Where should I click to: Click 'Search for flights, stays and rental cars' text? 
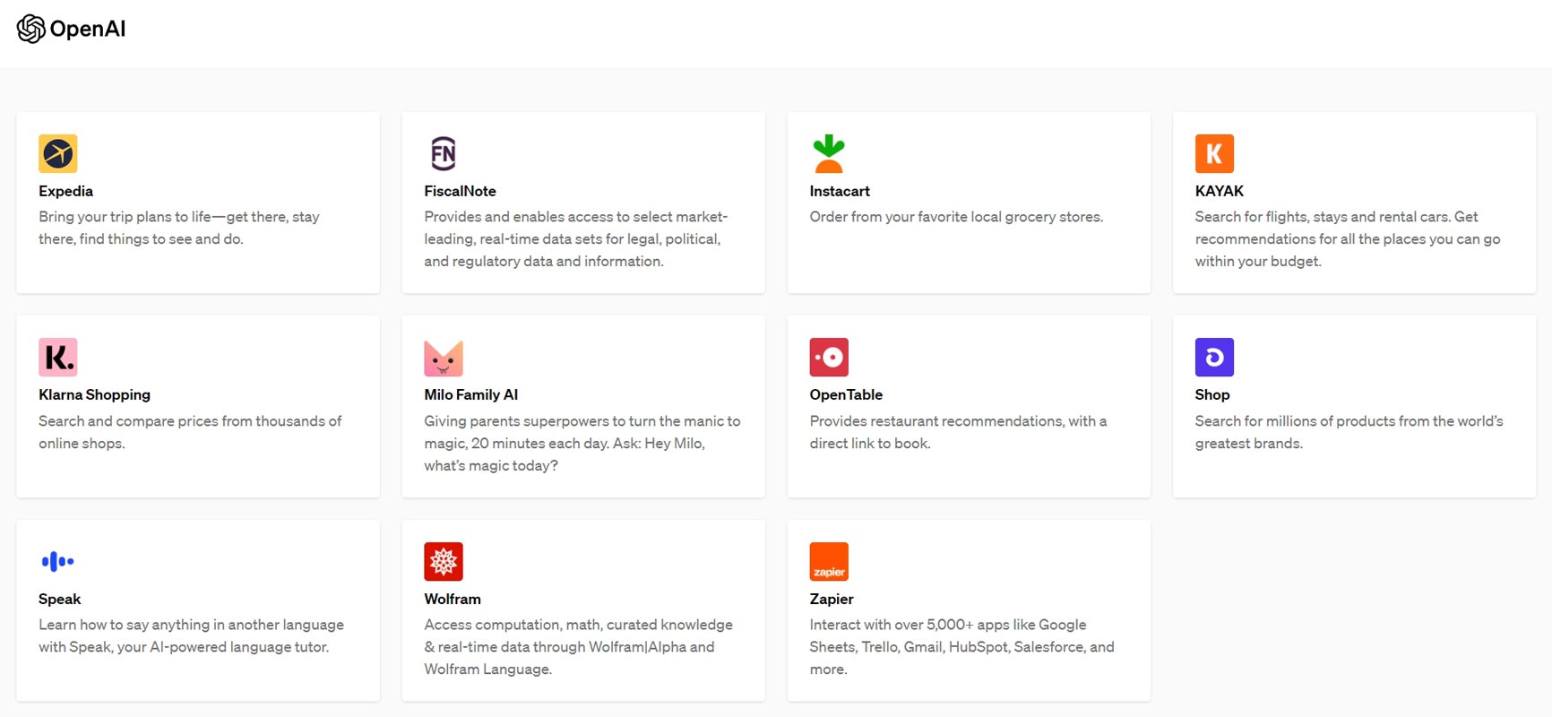pos(1347,238)
